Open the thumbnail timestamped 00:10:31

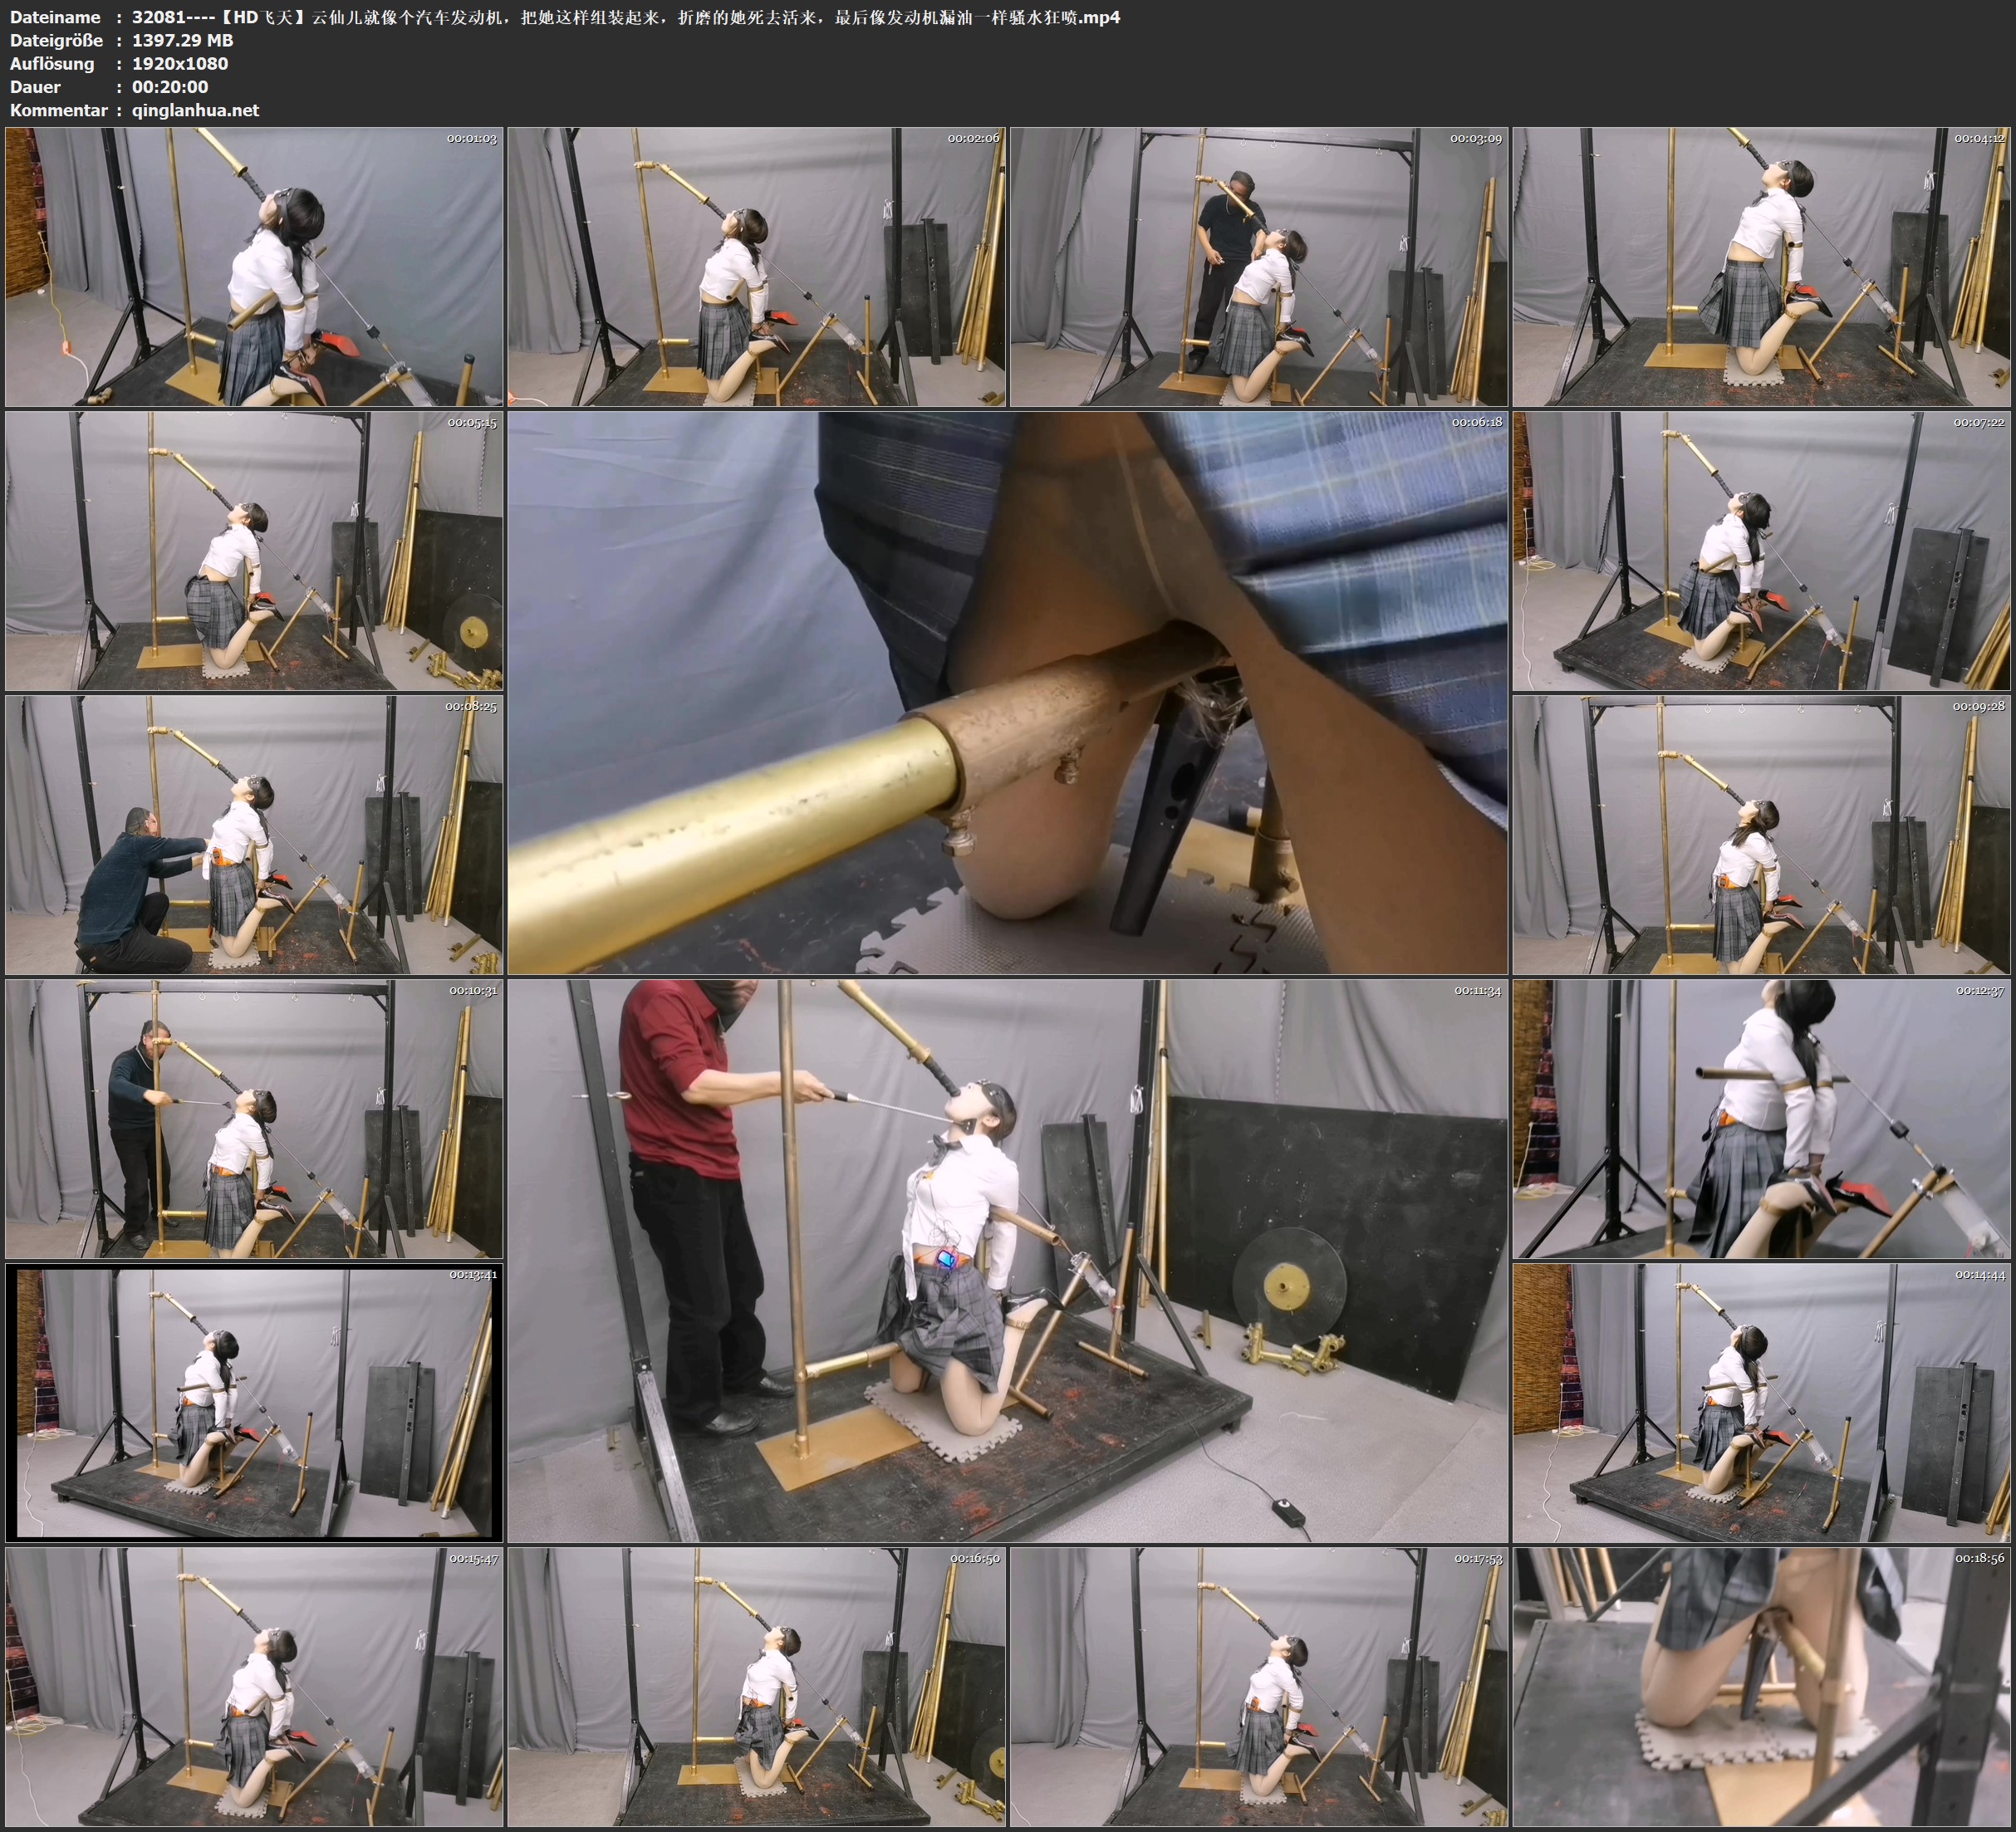point(254,1119)
